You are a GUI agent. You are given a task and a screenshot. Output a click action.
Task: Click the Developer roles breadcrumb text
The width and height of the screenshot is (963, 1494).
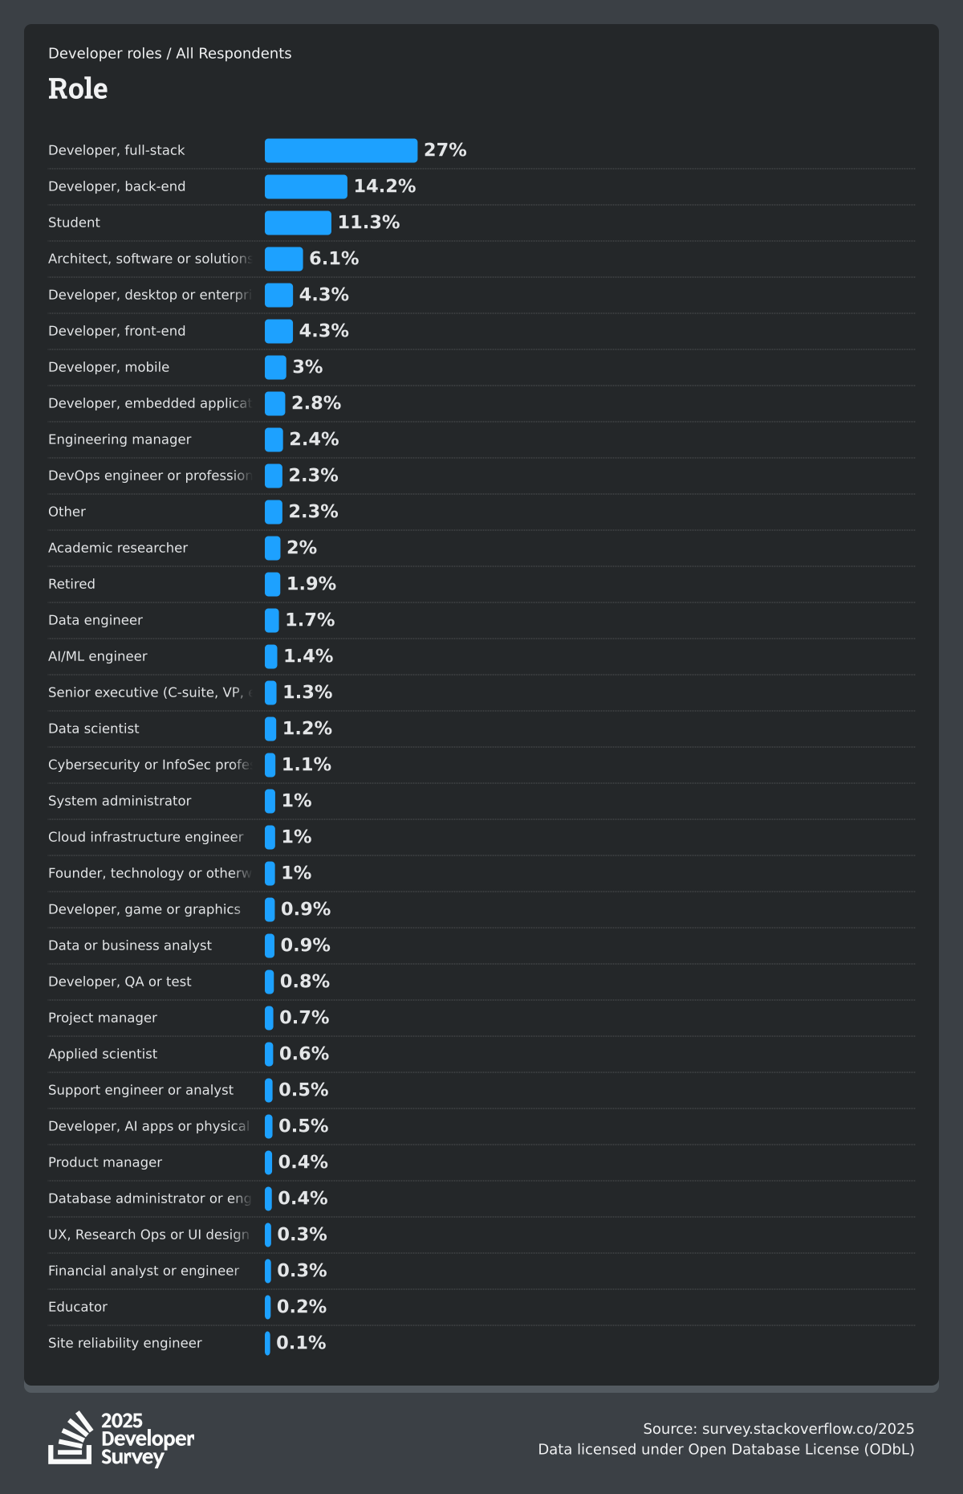click(x=104, y=54)
